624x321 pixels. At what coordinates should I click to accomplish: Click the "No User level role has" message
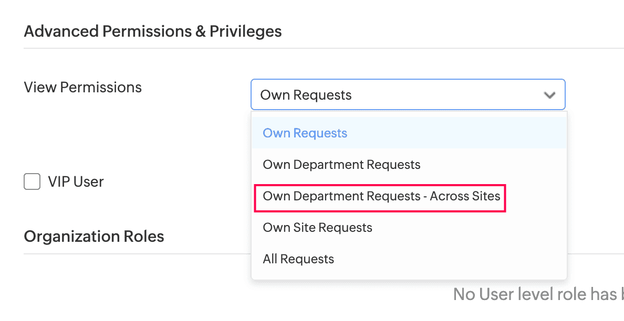coord(535,295)
